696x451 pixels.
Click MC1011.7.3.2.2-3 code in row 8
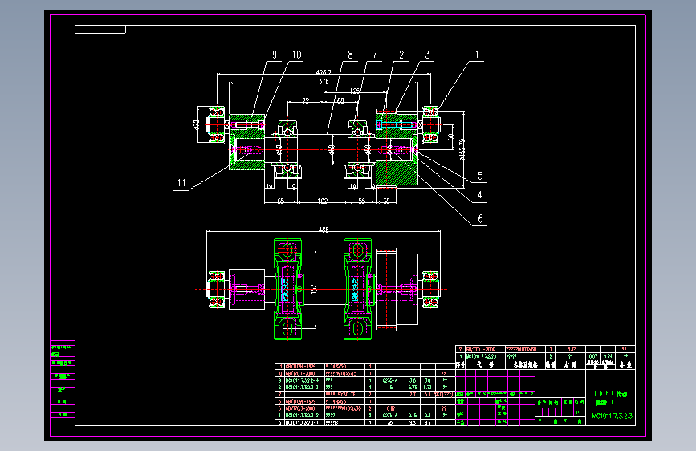coord(302,388)
